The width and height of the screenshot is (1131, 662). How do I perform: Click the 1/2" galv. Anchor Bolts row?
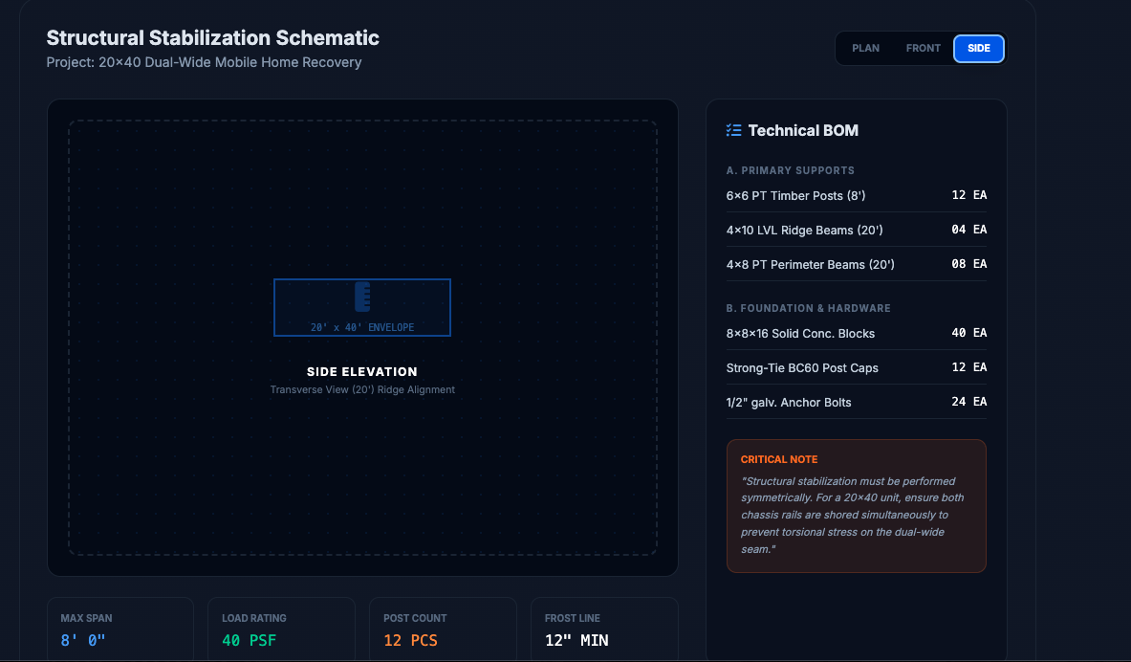coord(856,402)
